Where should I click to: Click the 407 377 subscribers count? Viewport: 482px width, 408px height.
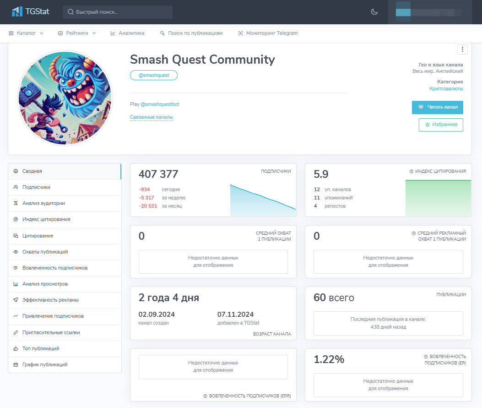click(158, 174)
